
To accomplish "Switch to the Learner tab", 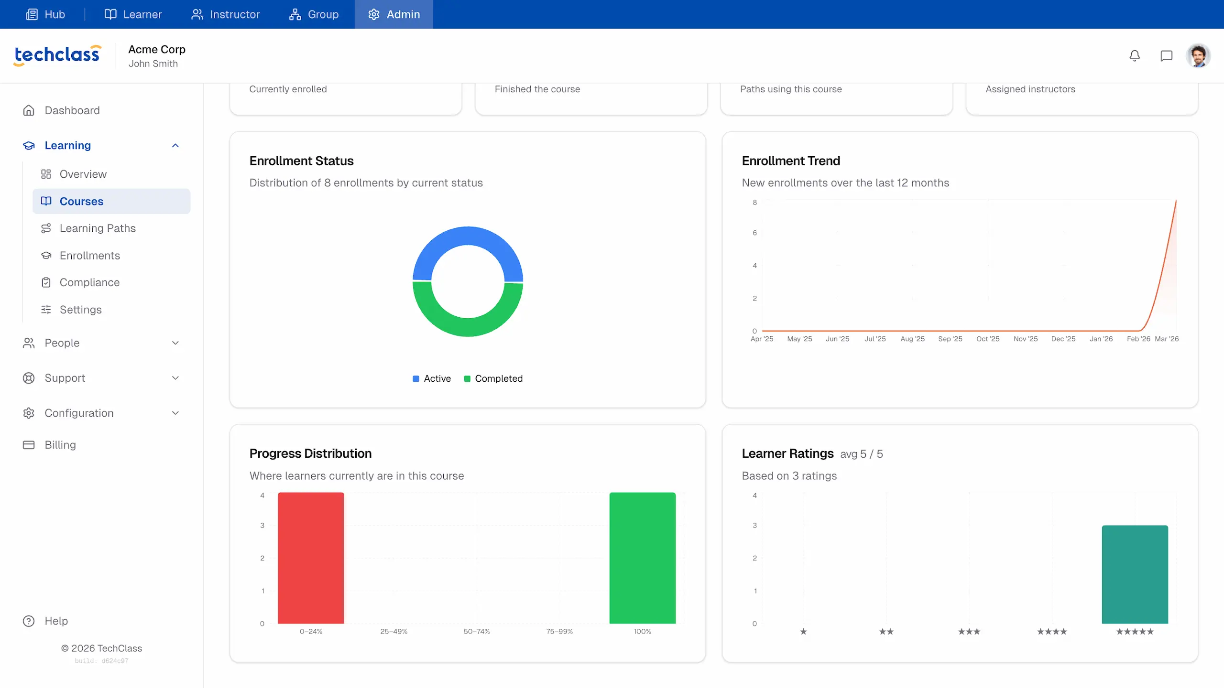I will tap(133, 14).
